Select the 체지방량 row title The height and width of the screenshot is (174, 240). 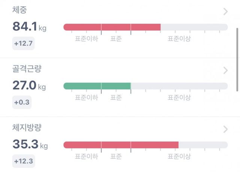[27, 128]
